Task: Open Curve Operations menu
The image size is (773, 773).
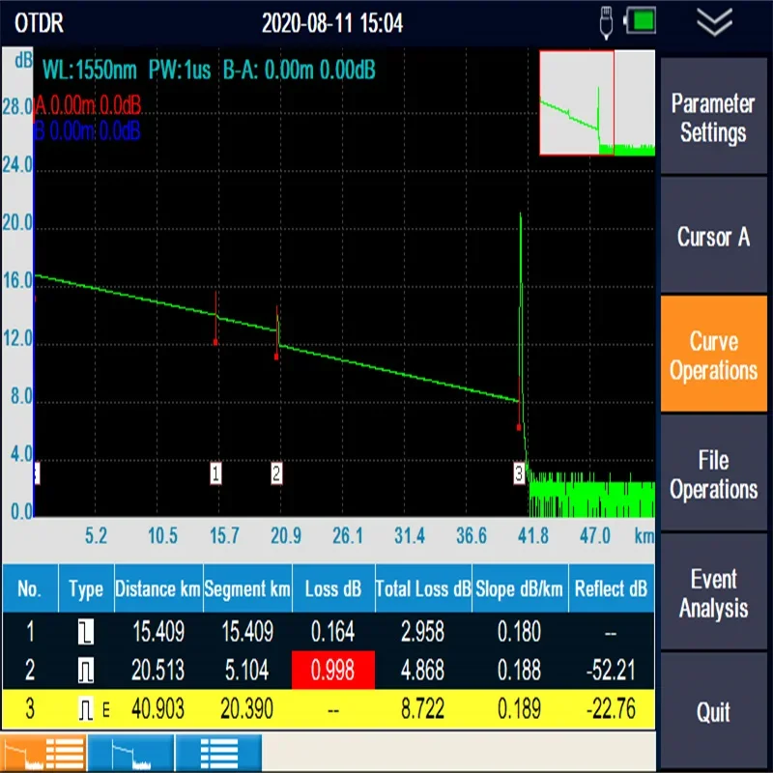Action: click(x=713, y=354)
